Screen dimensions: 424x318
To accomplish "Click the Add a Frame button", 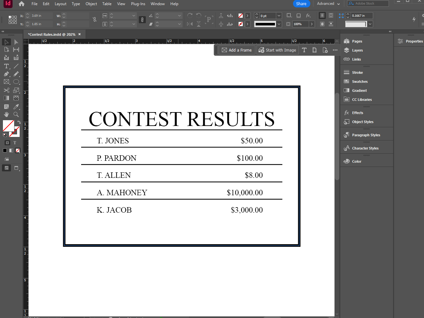I will click(x=237, y=50).
